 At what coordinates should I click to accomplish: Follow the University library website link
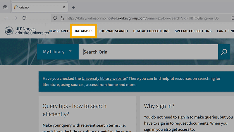(x=104, y=79)
